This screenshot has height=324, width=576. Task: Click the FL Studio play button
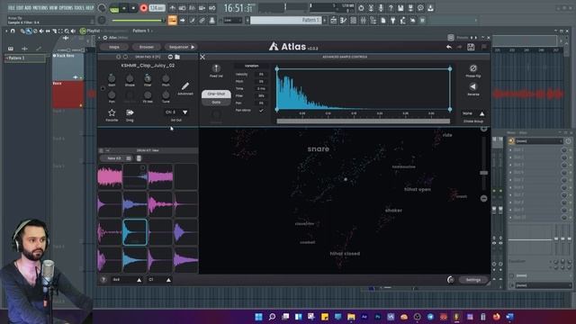pos(124,8)
